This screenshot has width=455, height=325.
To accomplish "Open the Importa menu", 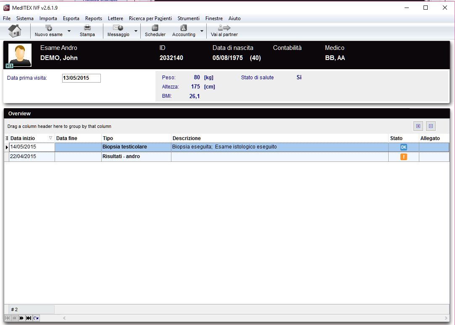I will pyautogui.click(x=48, y=18).
